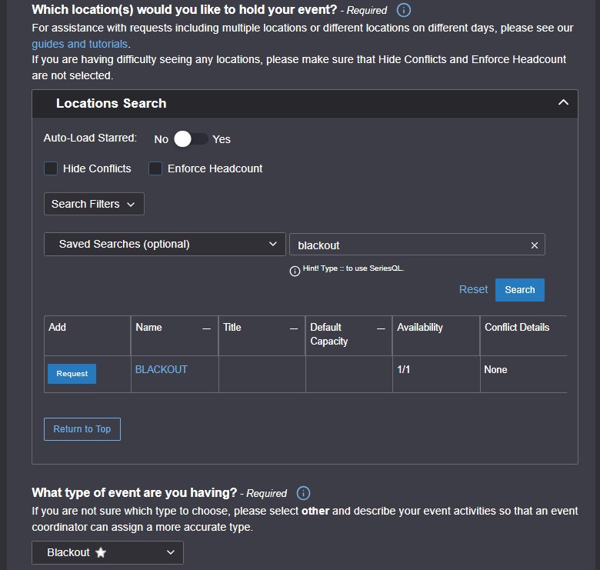Image resolution: width=600 pixels, height=570 pixels.
Task: Clear the blackout search text
Action: pos(535,245)
